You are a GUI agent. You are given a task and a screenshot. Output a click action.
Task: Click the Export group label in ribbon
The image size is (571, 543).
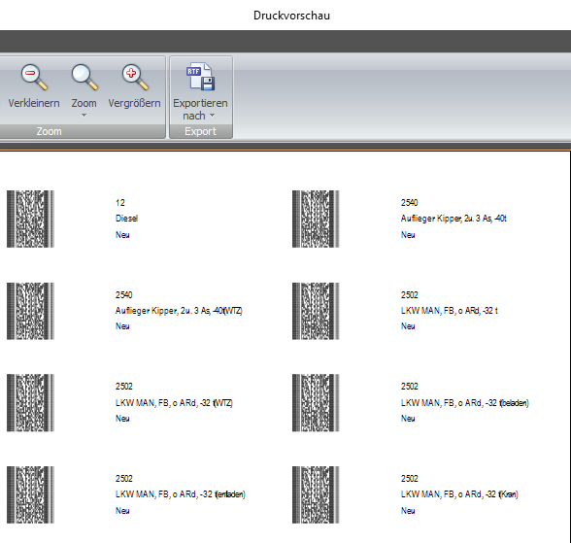201,131
